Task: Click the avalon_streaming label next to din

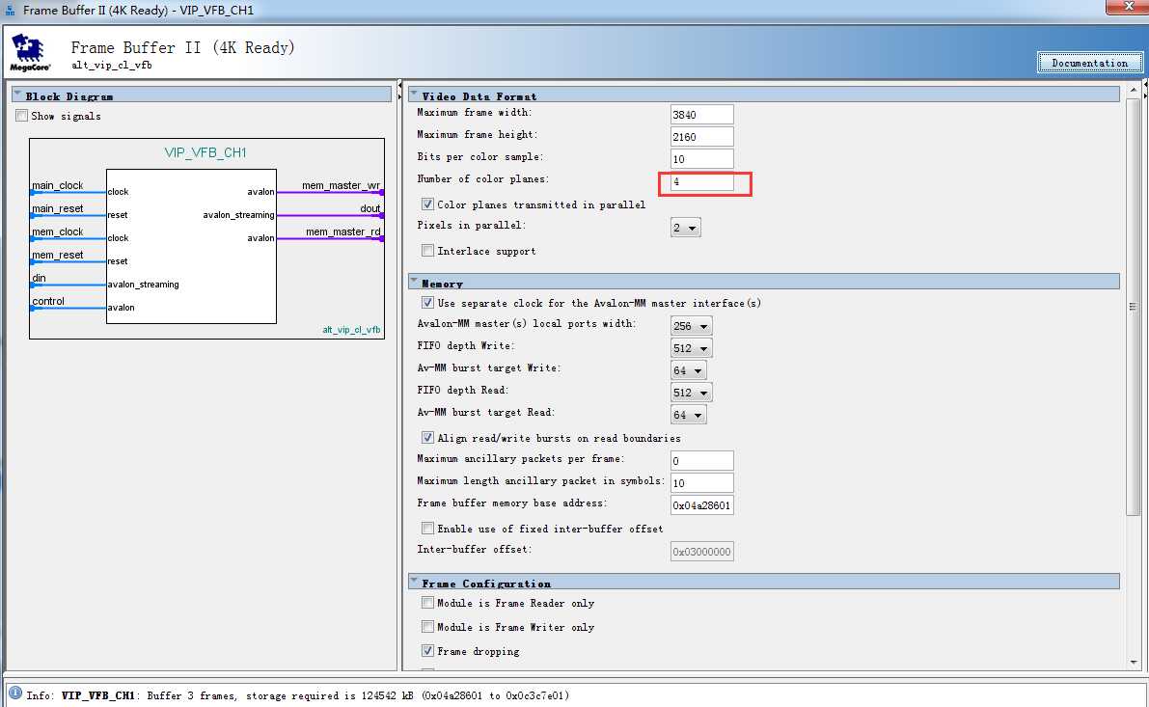Action: tap(143, 285)
